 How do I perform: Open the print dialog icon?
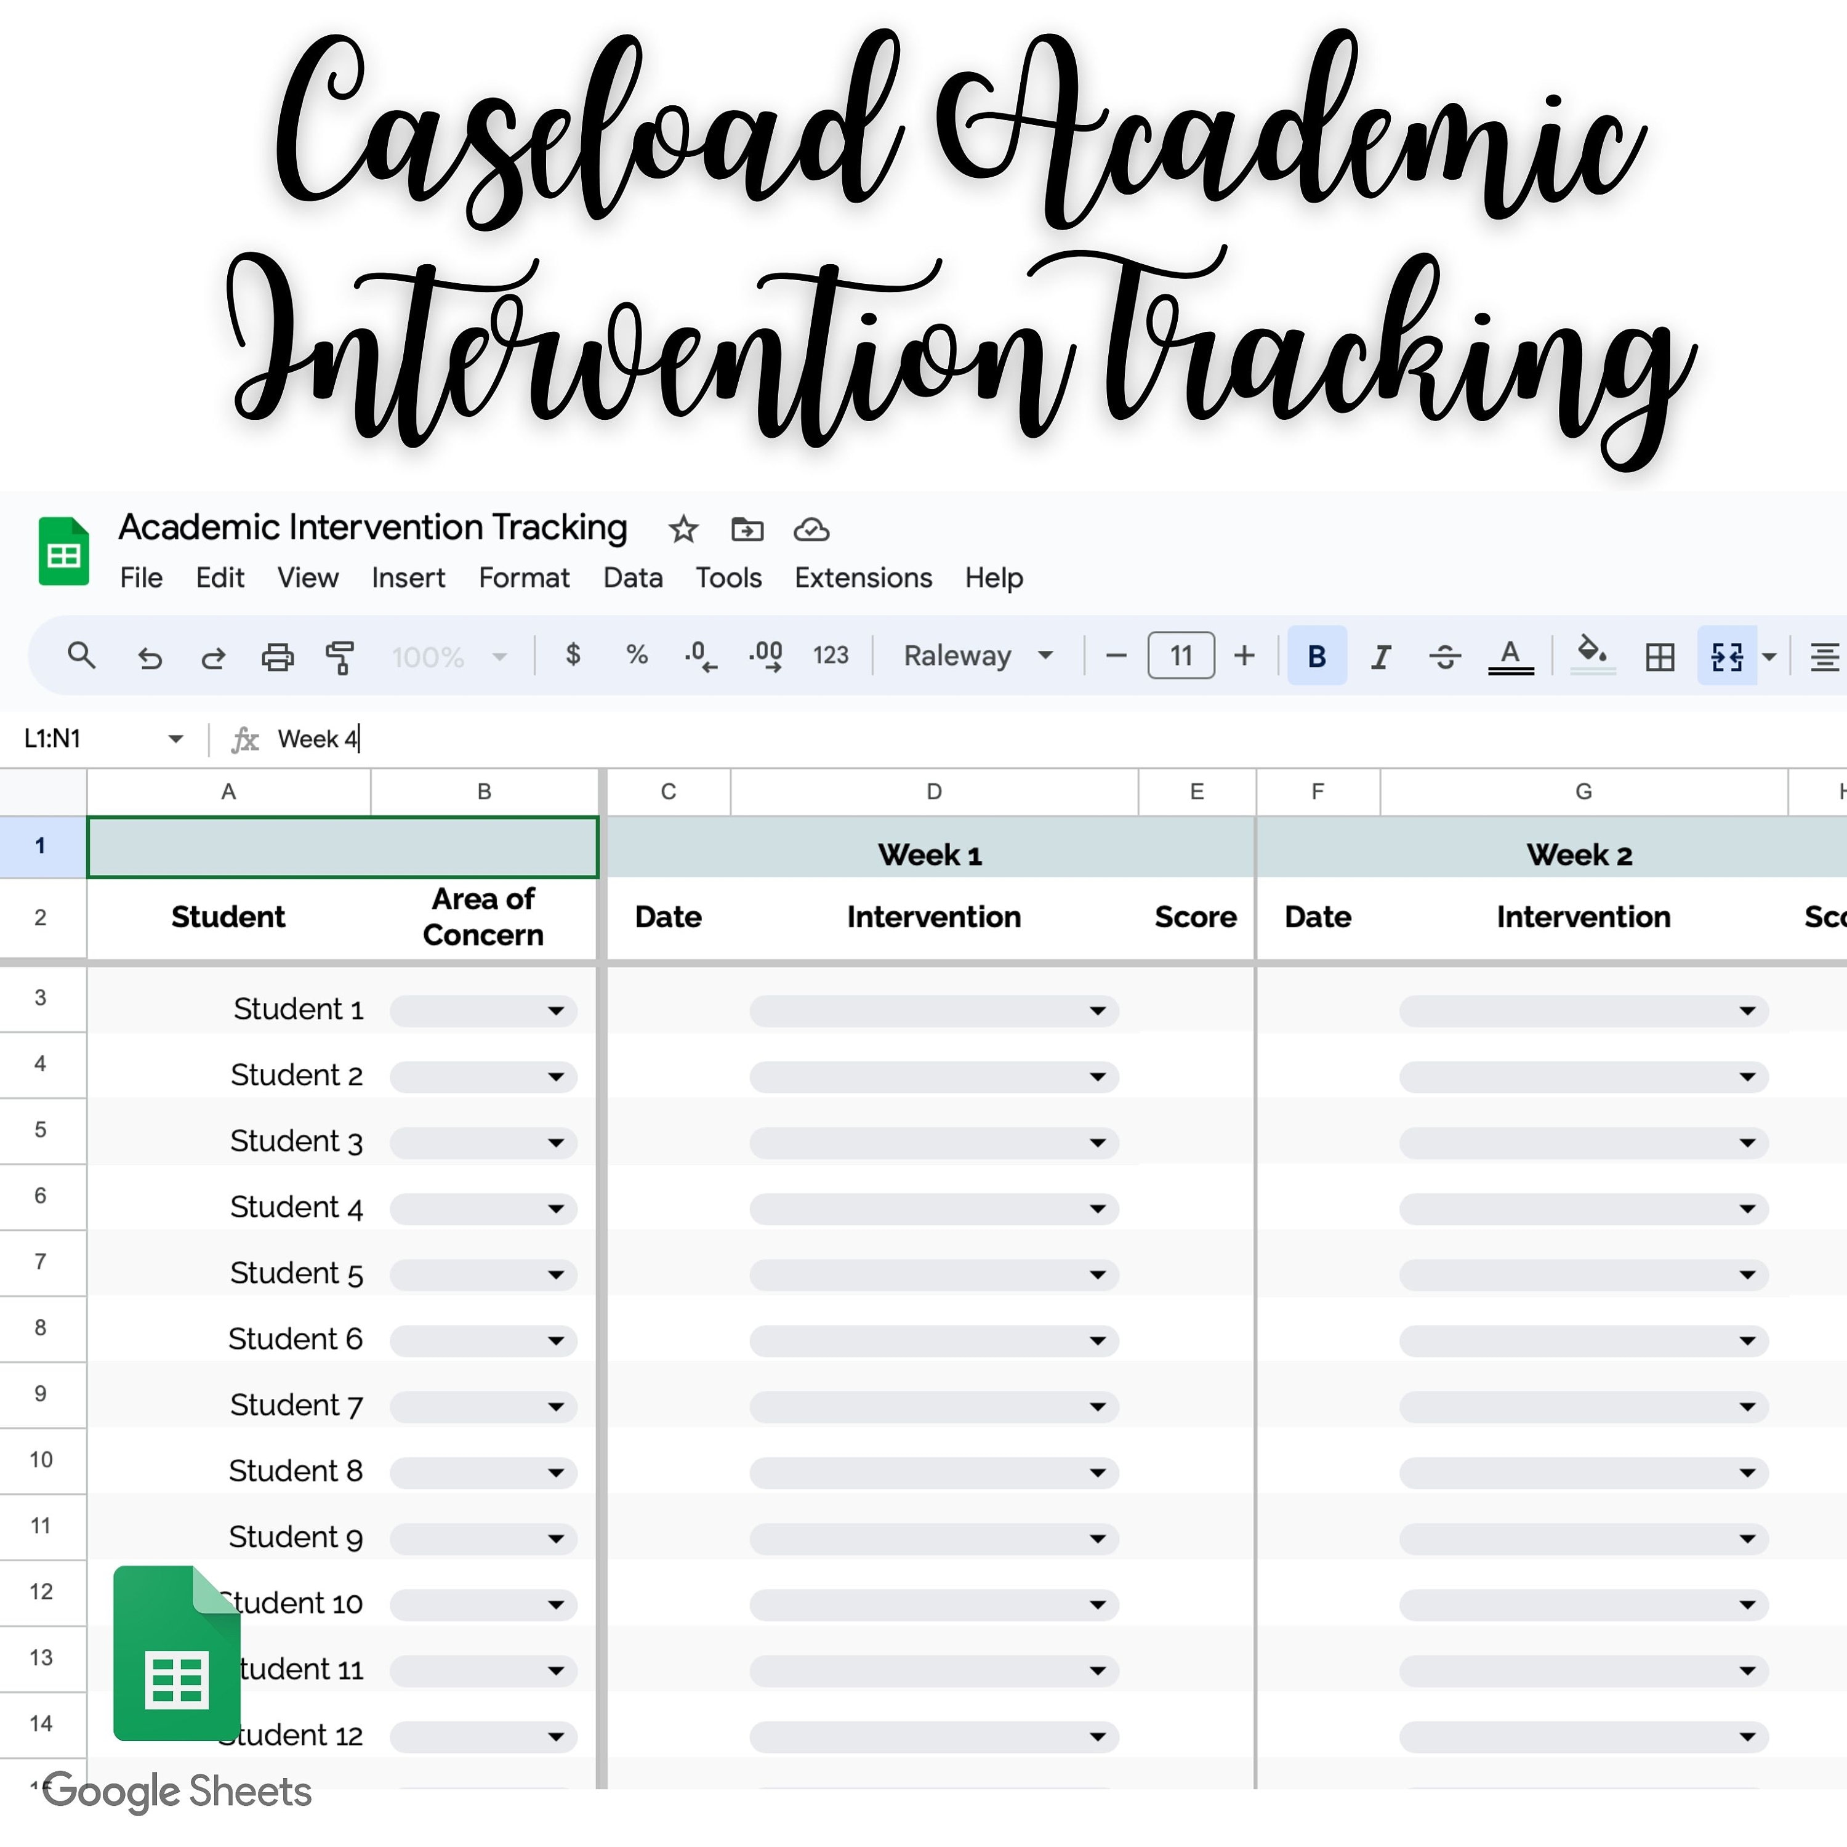click(277, 656)
